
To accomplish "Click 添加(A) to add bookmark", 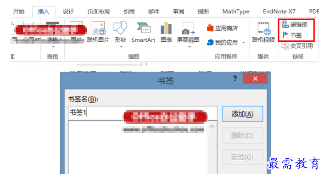I will click(x=243, y=114).
